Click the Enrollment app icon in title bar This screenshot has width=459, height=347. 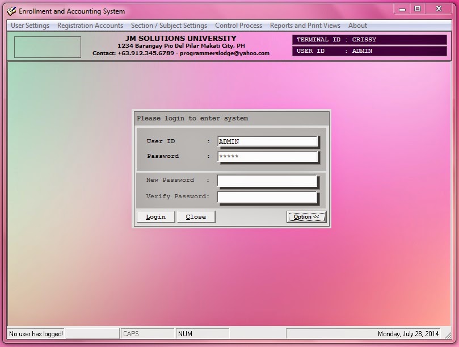(11, 11)
